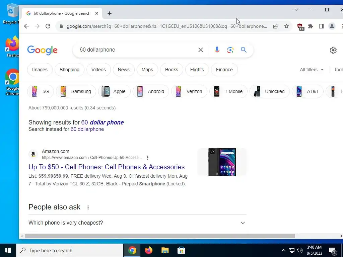Open Firefox from the taskbar
Screen dimensions: 343x257
148,250
